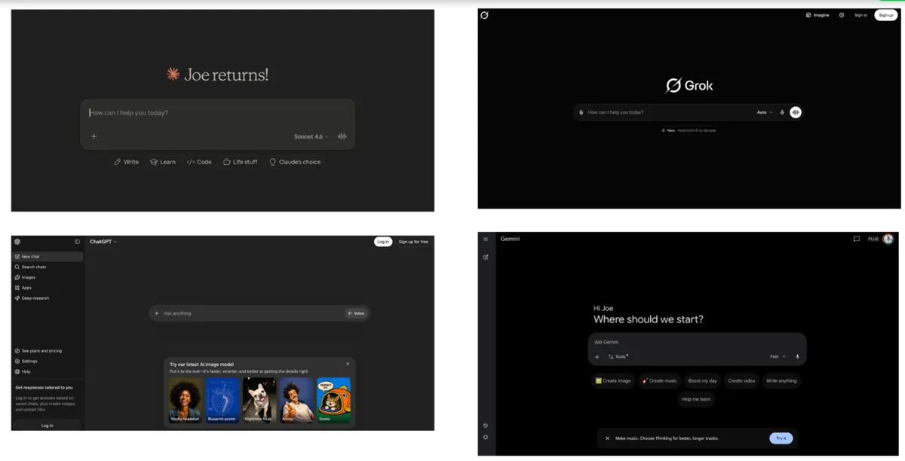Click the Voice button in ChatGPT

(x=356, y=313)
